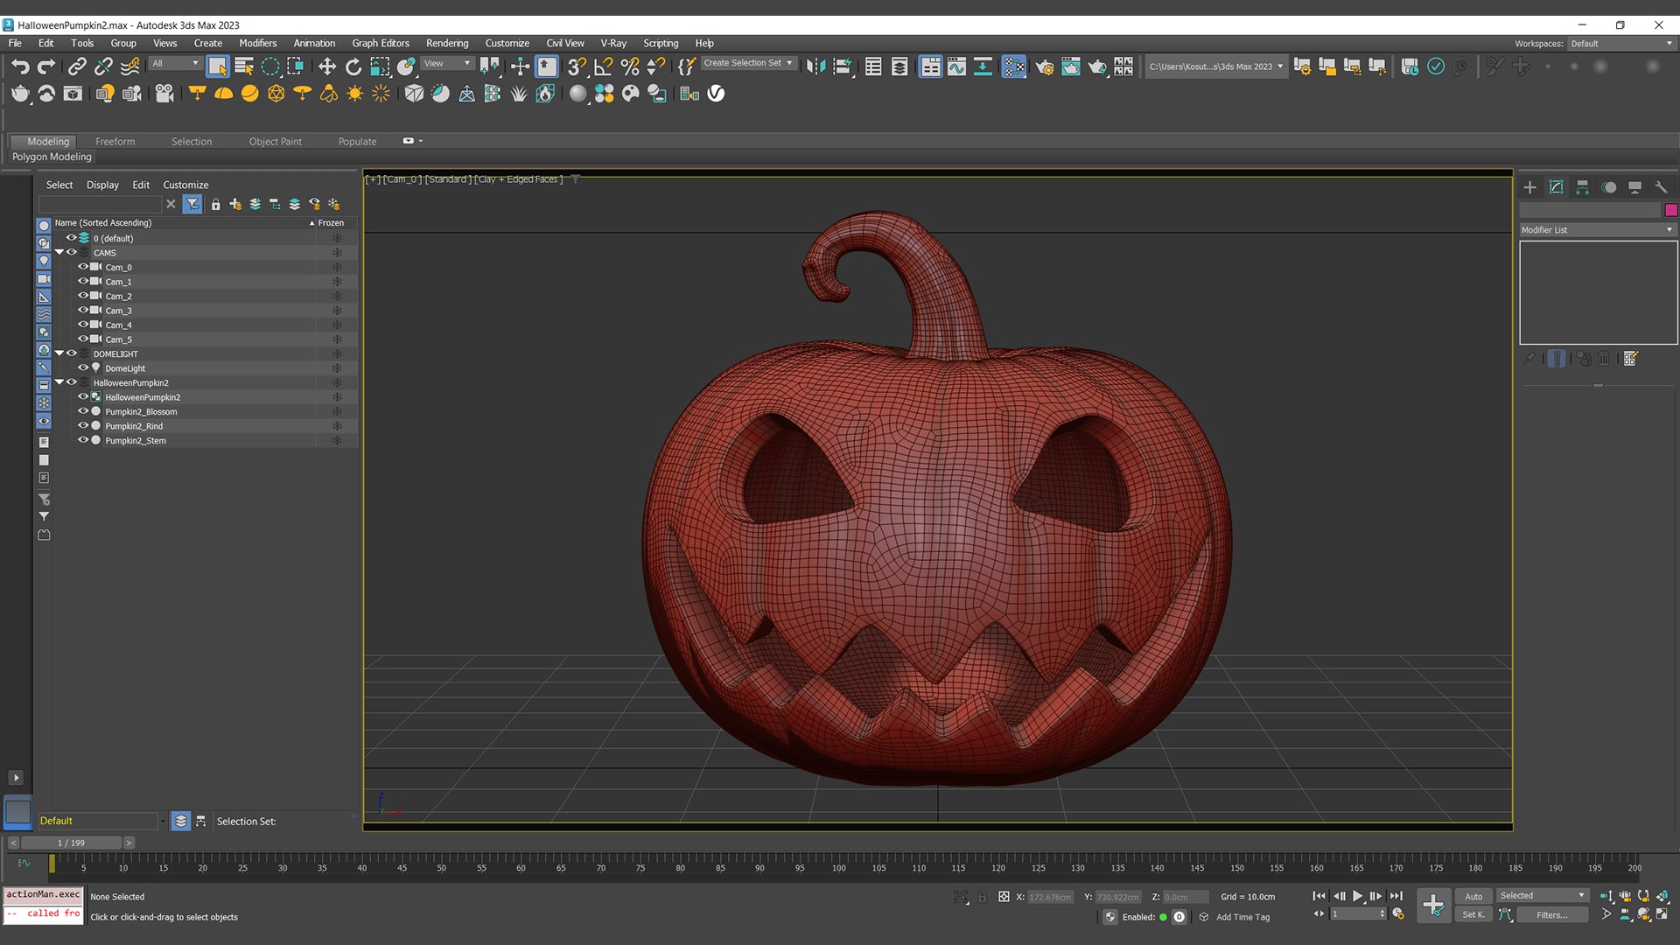
Task: Open the Rendering menu
Action: point(447,43)
